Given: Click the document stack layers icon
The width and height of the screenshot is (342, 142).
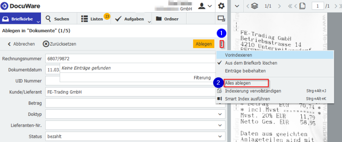Looking at the screenshot, I should point(254,6).
